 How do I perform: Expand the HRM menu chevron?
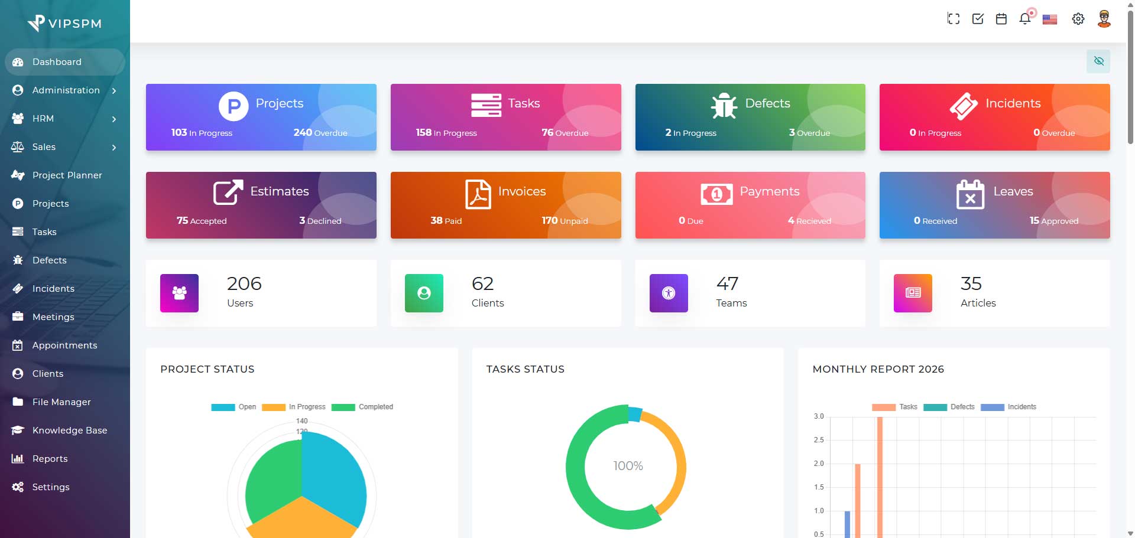[114, 119]
